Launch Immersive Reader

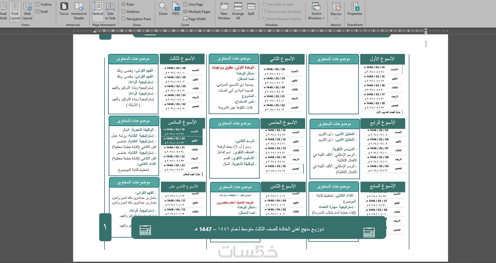79,11
